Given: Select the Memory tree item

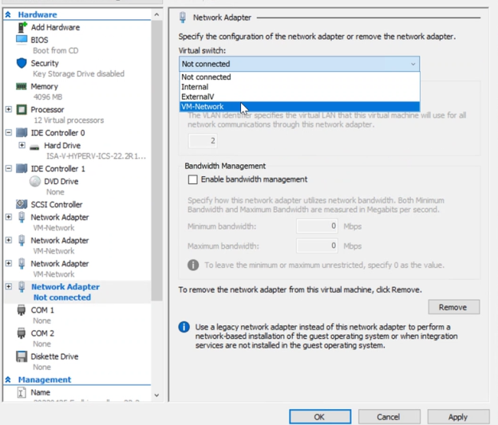Looking at the screenshot, I should pyautogui.click(x=44, y=86).
